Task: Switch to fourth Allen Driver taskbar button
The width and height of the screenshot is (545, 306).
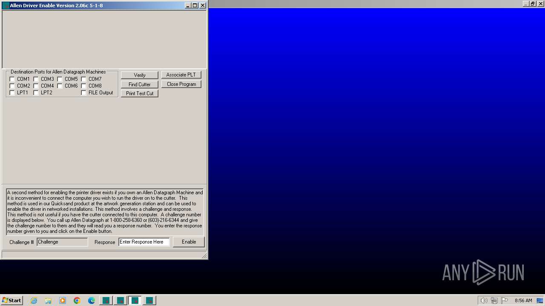Action: pos(149,300)
